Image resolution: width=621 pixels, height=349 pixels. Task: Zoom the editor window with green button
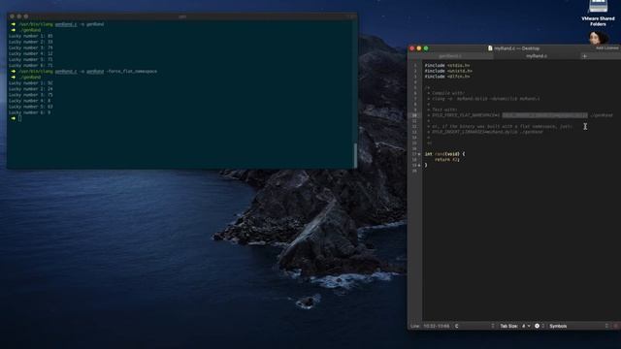(426, 48)
